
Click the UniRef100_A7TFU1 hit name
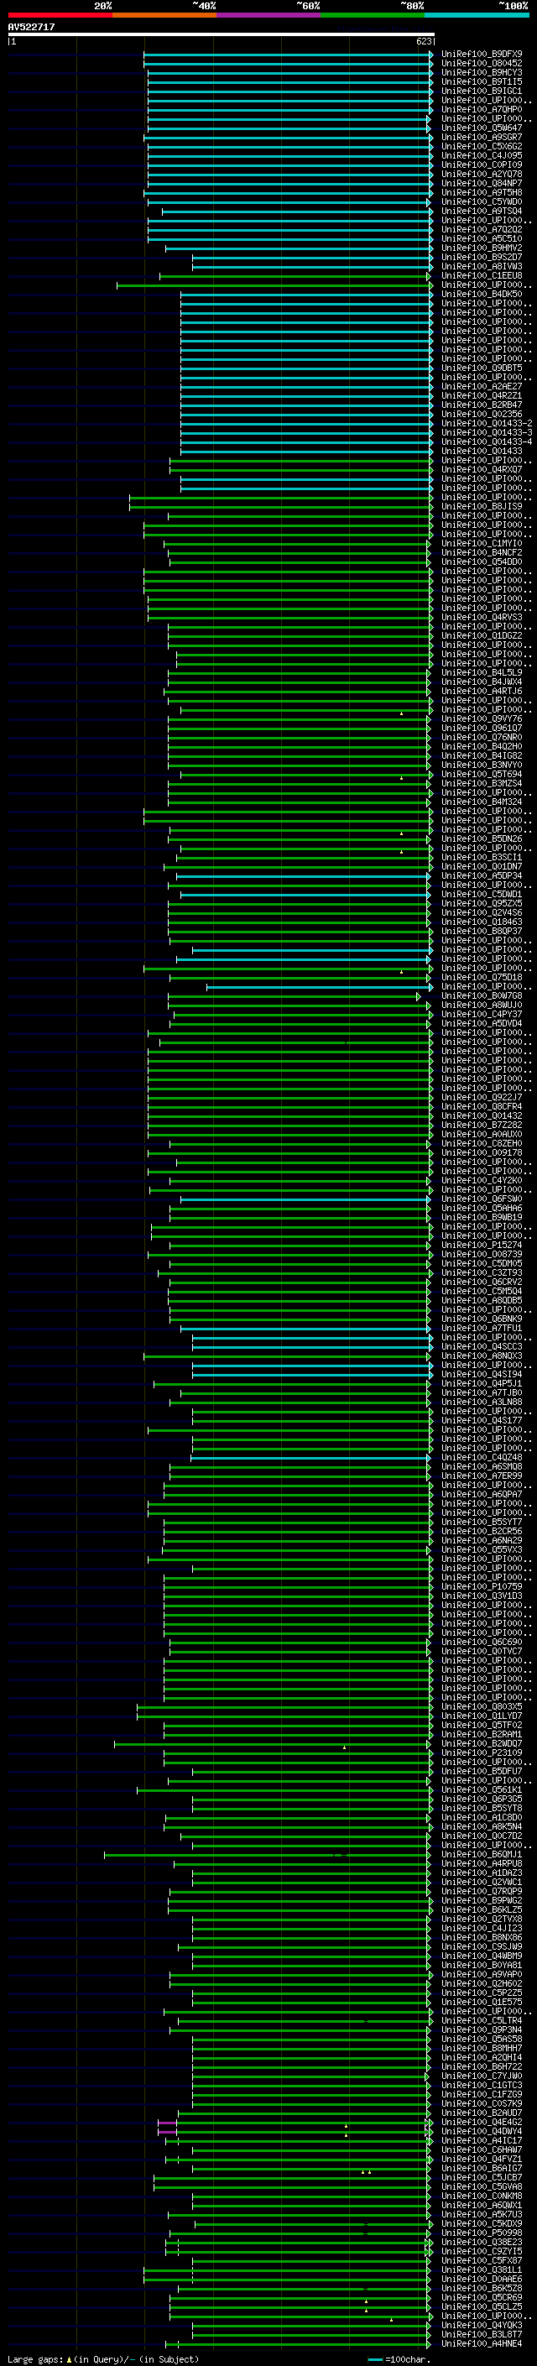(x=482, y=1328)
